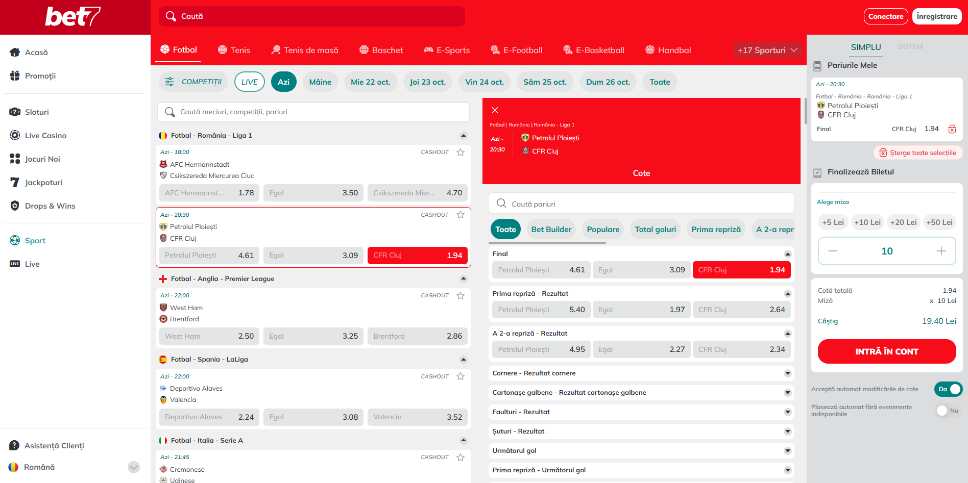Click the bet7 logo
Viewport: 968px width, 483px height.
tap(73, 17)
